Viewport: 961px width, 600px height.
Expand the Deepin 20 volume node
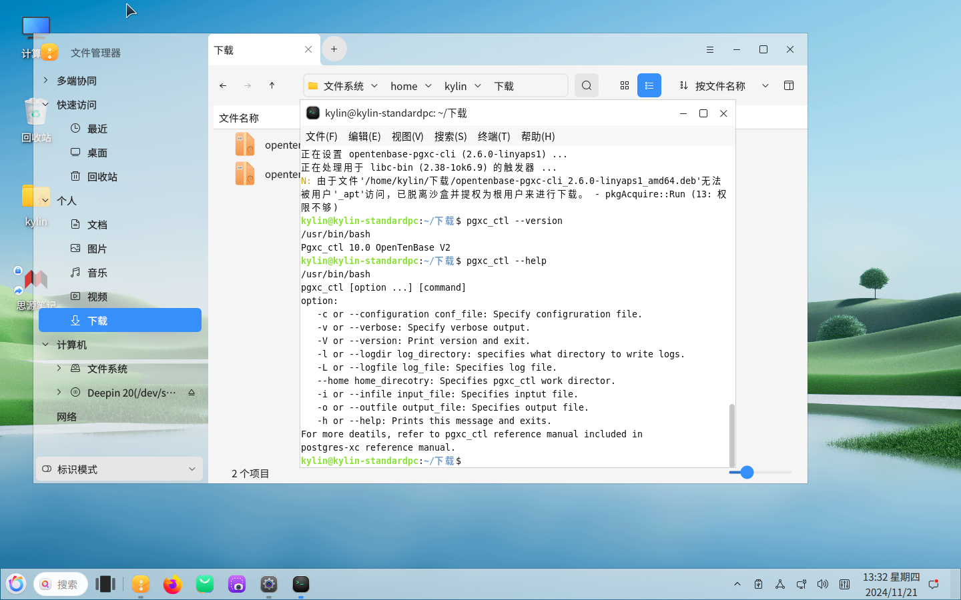pyautogui.click(x=59, y=392)
